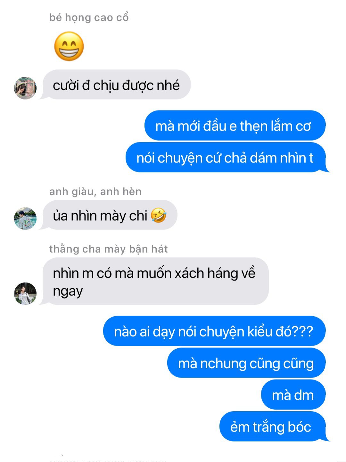
Task: Tap the "mà nchung cũng cũng" bubble
Action: pos(246,363)
